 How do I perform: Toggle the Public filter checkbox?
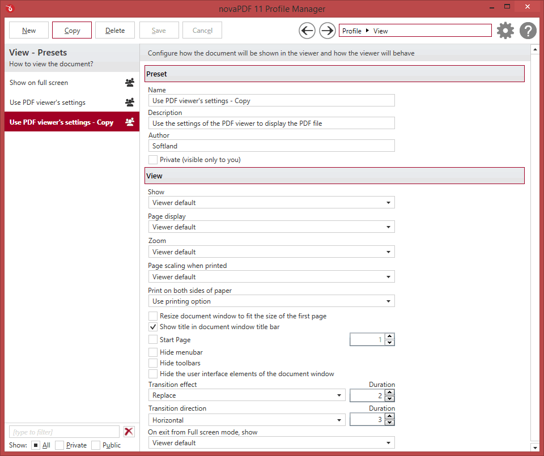click(96, 445)
